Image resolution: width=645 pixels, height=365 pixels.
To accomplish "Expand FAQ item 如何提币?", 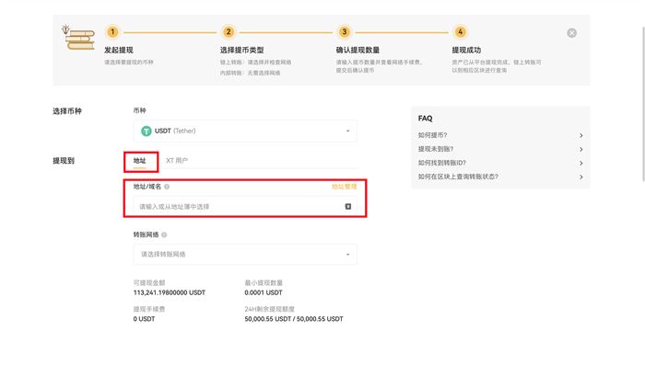I will click(x=500, y=135).
